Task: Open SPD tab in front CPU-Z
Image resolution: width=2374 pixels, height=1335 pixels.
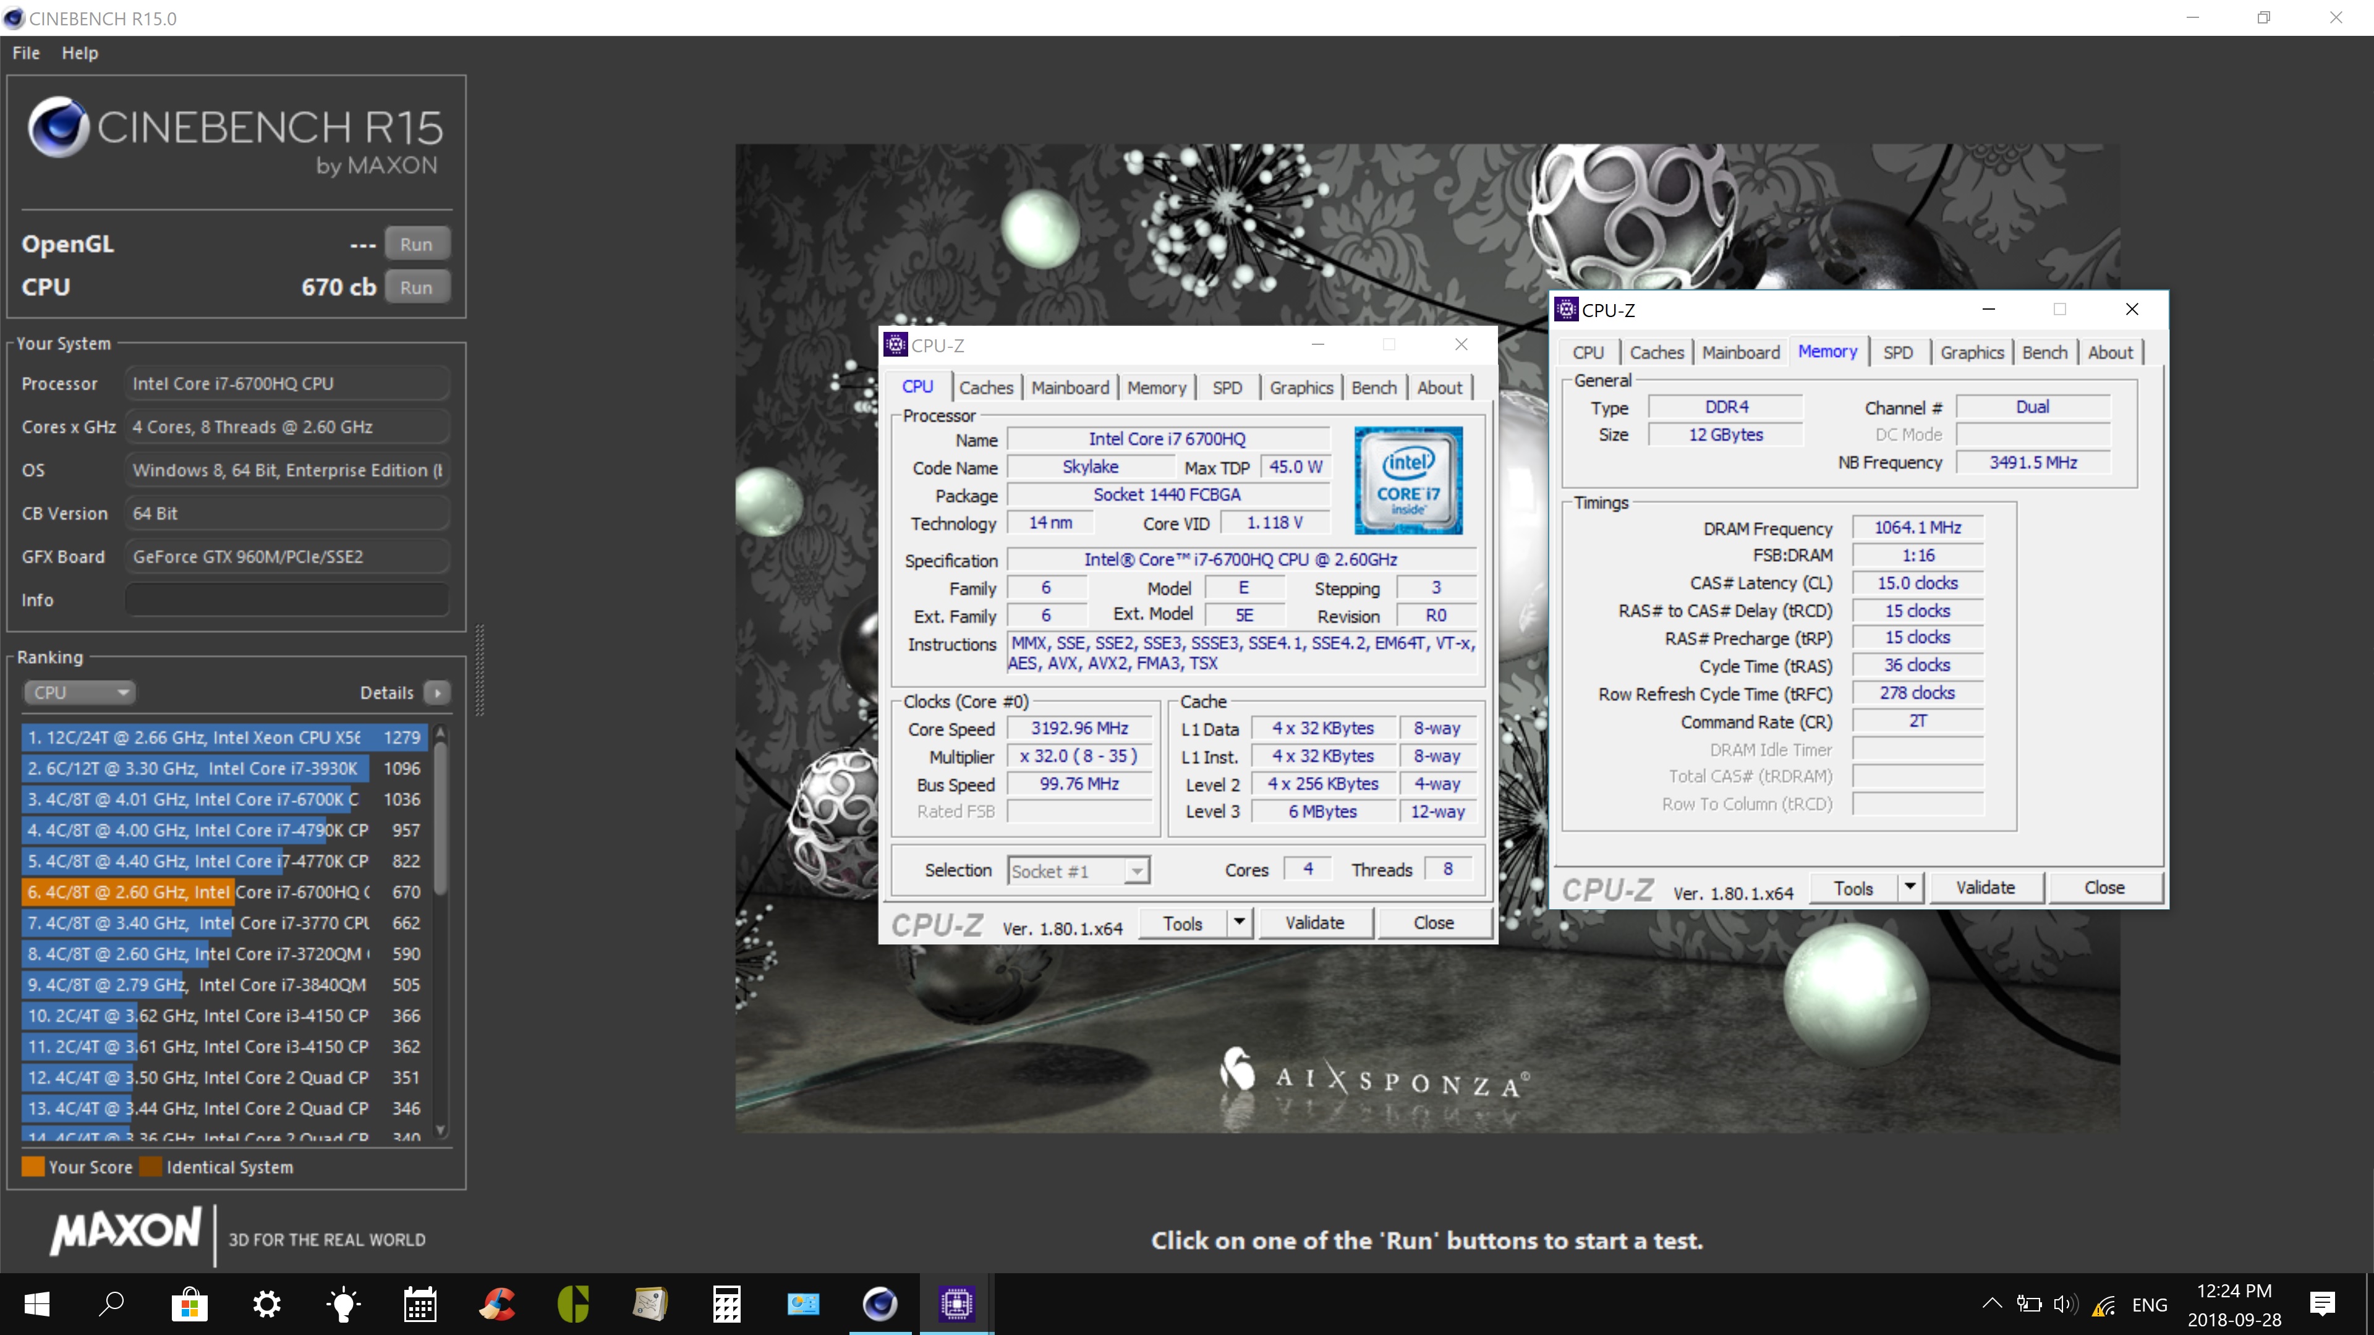Action: click(x=1227, y=388)
